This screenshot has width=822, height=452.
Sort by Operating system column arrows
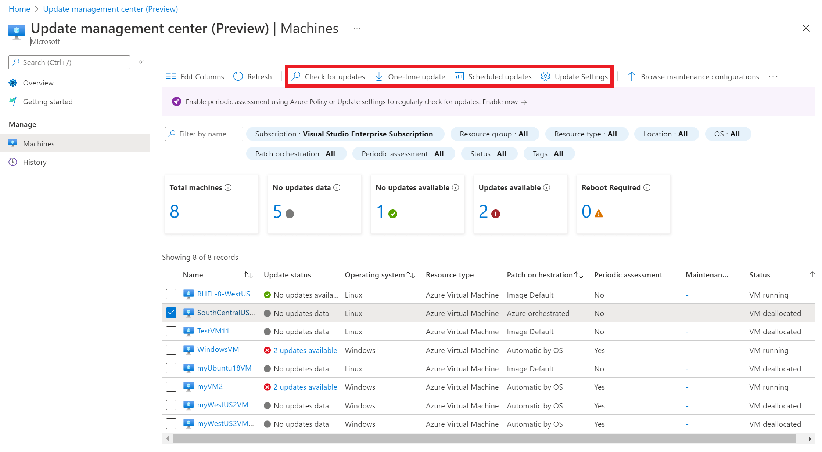[x=410, y=275]
